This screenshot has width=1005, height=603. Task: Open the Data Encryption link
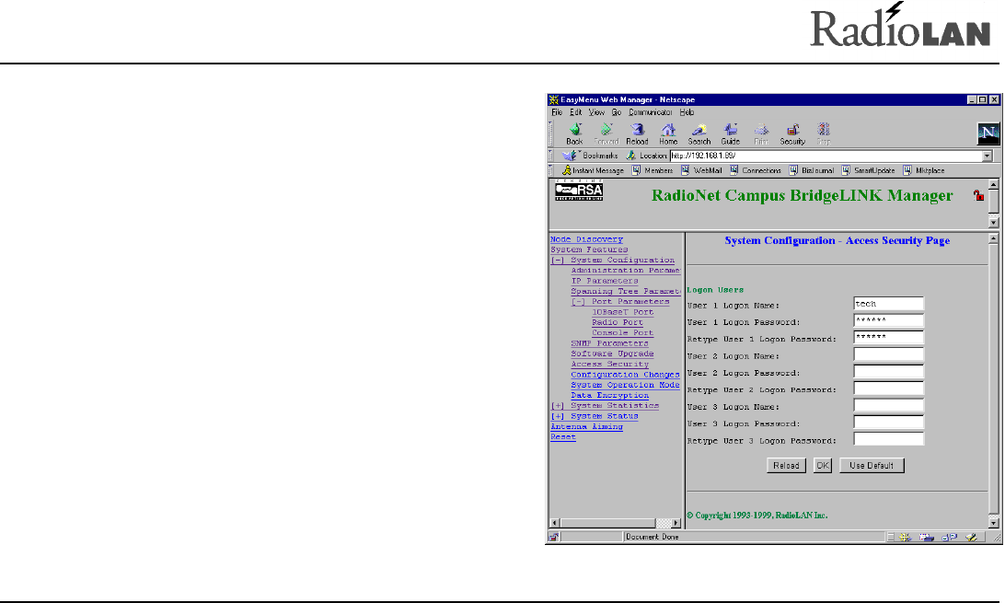point(609,396)
